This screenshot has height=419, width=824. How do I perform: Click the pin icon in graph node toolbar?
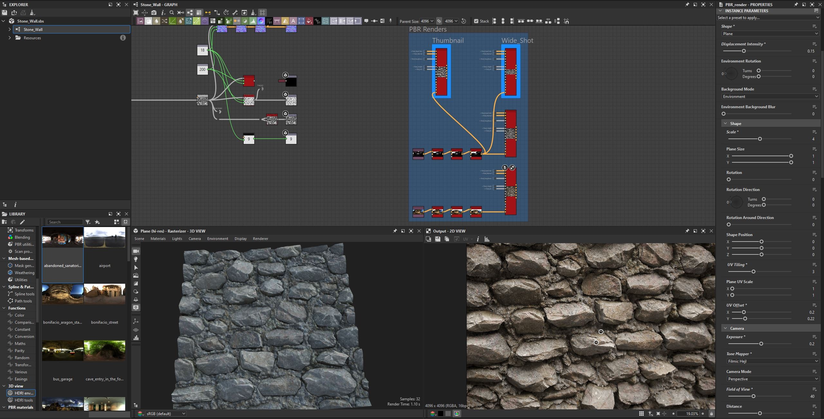click(x=390, y=21)
